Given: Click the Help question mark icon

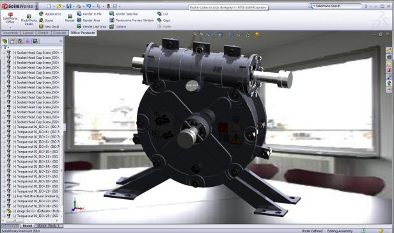Looking at the screenshot, I should (366, 6).
